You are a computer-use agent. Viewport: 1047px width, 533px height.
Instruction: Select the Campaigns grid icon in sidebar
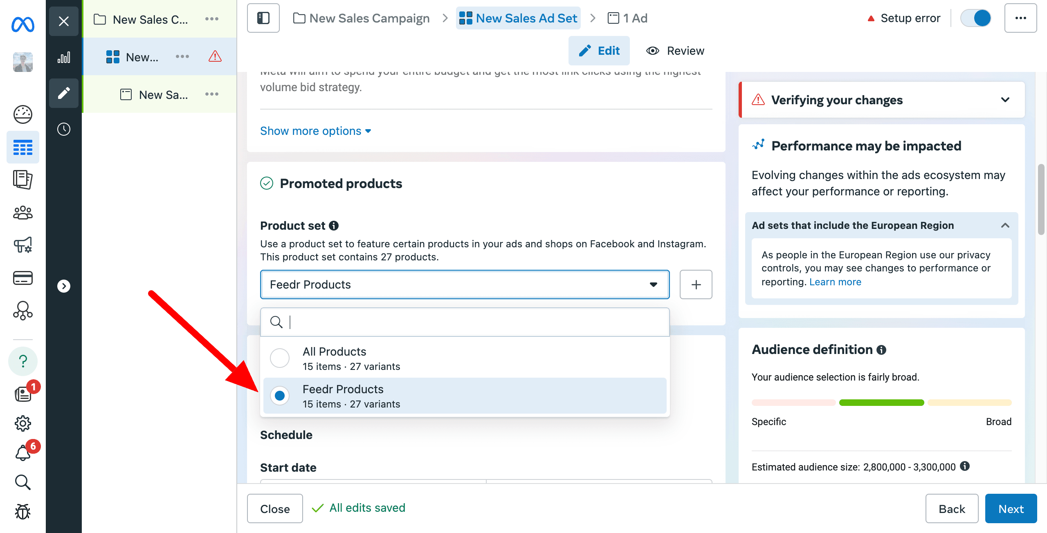pyautogui.click(x=23, y=148)
